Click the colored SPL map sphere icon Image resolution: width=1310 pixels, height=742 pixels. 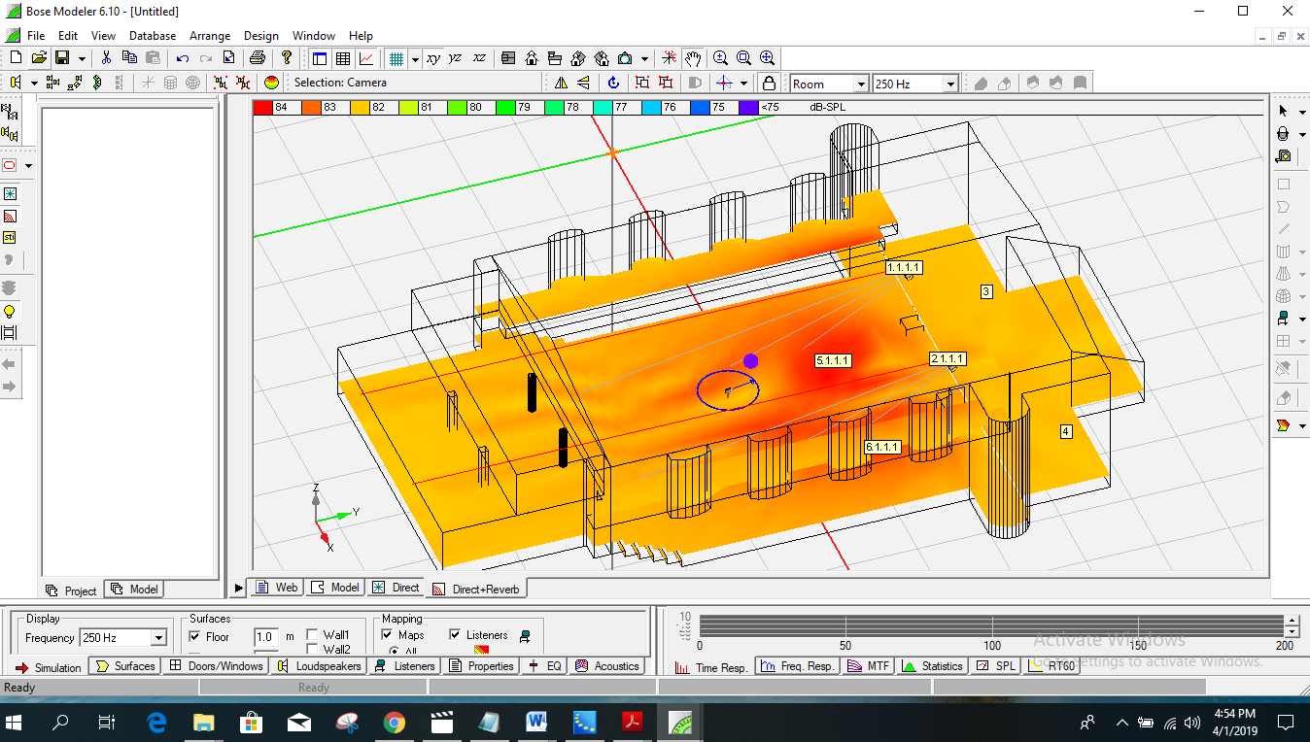tap(272, 84)
